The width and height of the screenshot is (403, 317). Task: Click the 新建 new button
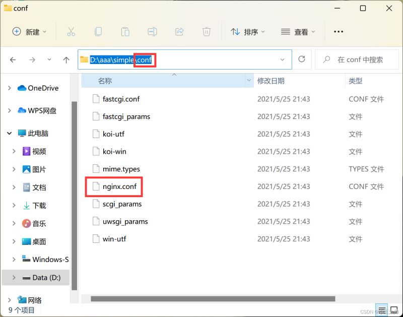click(x=29, y=32)
